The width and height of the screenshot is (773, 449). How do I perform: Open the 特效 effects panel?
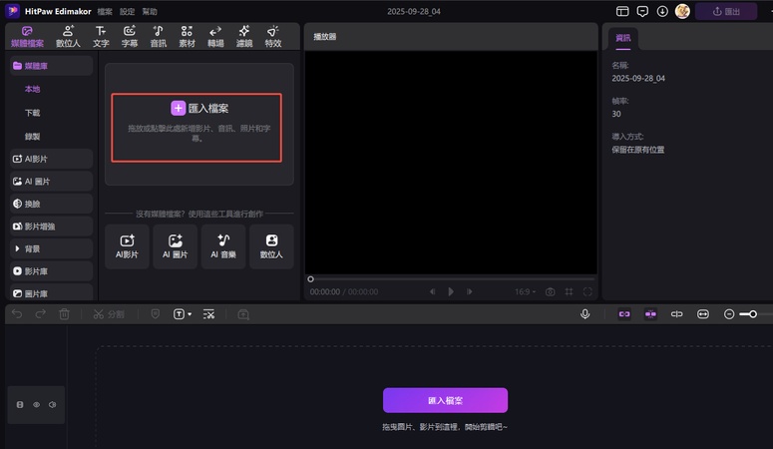click(273, 37)
